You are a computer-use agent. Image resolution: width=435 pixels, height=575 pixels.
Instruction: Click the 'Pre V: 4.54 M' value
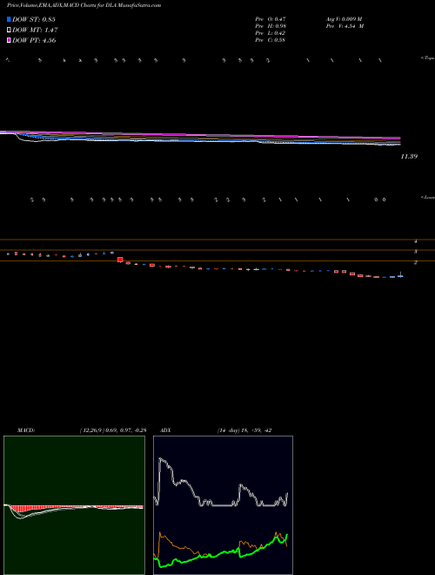point(345,25)
